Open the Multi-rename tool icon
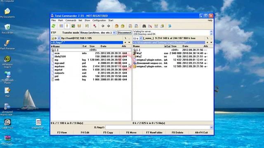Screen dimensions: 264x148 150,26
